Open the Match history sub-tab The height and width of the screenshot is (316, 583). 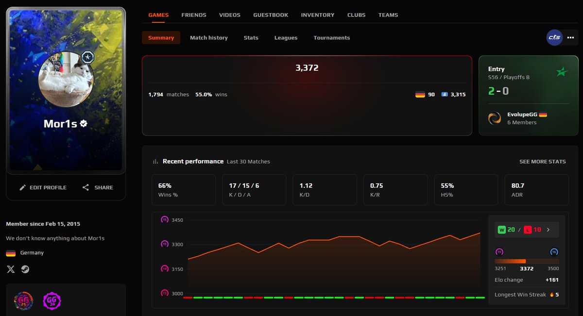209,38
